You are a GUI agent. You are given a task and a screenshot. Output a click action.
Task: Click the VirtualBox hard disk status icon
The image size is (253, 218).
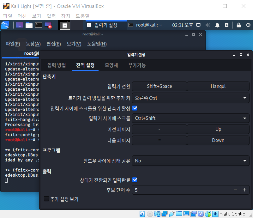point(142,214)
